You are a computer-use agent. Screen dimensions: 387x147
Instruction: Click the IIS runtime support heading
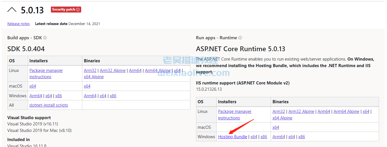(243, 83)
